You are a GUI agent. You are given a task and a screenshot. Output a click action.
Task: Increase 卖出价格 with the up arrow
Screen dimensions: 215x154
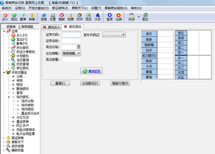79,46
